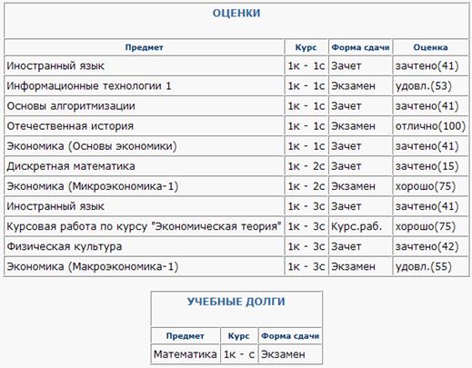Viewport: 472px width, 368px height.
Task: Click the отлично(100) grade cell
Action: click(x=430, y=126)
